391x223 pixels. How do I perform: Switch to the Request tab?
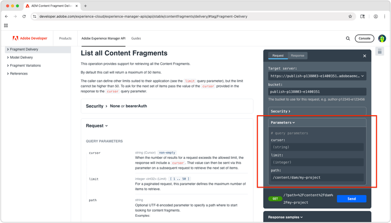click(278, 56)
